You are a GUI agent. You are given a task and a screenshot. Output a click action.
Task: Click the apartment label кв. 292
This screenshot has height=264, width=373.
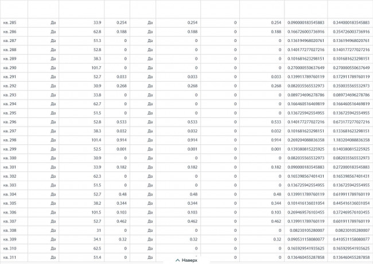[x=10, y=86]
